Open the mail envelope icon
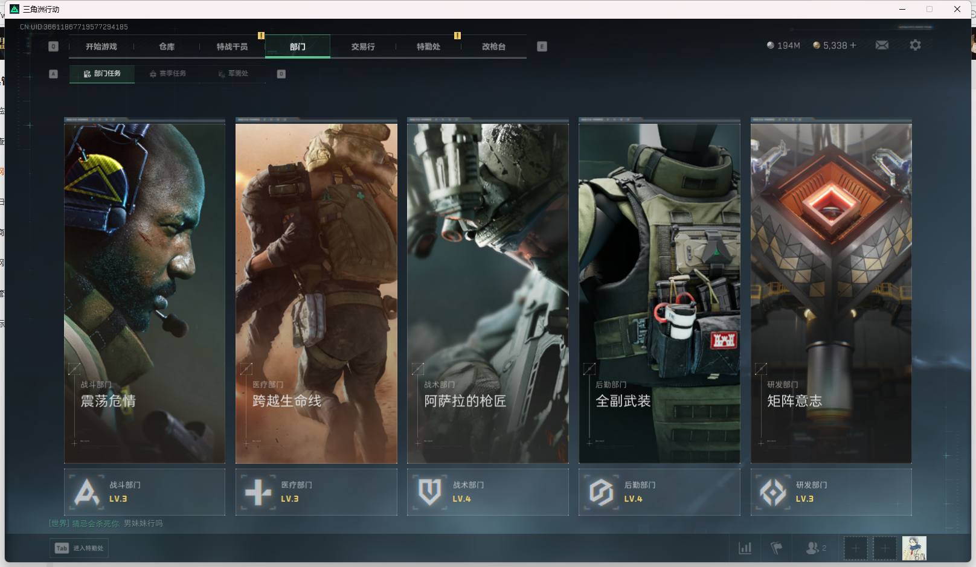This screenshot has height=567, width=976. 882,45
